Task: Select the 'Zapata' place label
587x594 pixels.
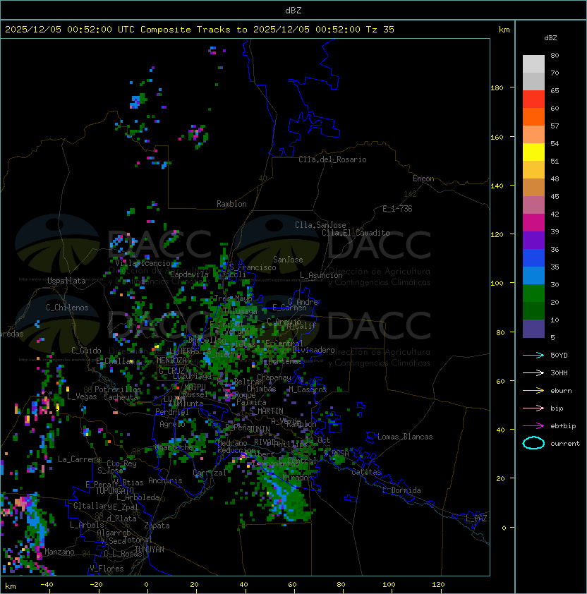Action: (157, 526)
